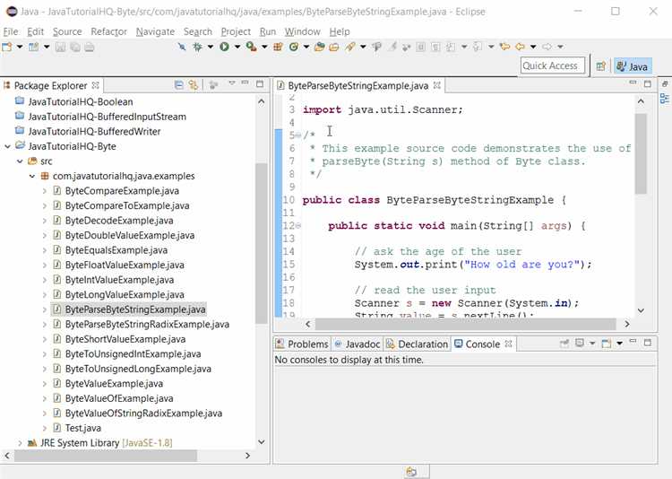Screen dimensions: 672x479
Task: Click in the Quick Access field
Action: pyautogui.click(x=553, y=65)
